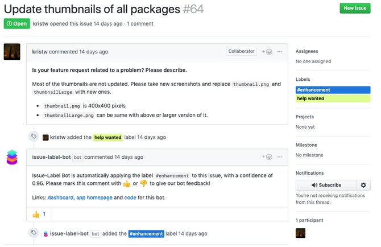Add reaction to kristw's comment

pos(267,52)
